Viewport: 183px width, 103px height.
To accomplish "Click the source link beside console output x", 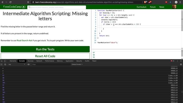I will (x=174, y=68).
